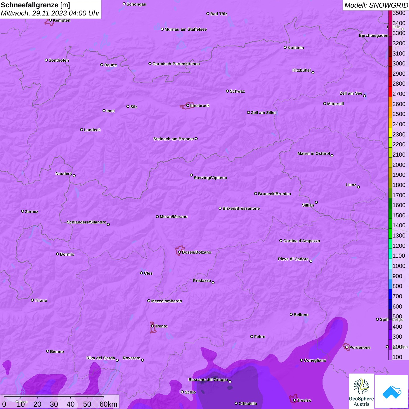Screen dimensions: 409x409
Task: Select the Zell am See marker
Action: point(364,96)
